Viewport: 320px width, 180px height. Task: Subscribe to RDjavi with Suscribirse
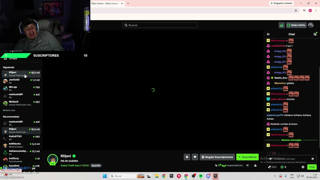(x=247, y=157)
